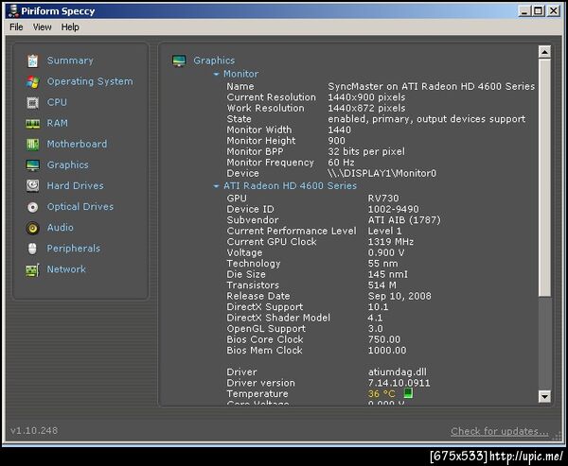Click the Hard Drives disk icon

tap(32, 186)
